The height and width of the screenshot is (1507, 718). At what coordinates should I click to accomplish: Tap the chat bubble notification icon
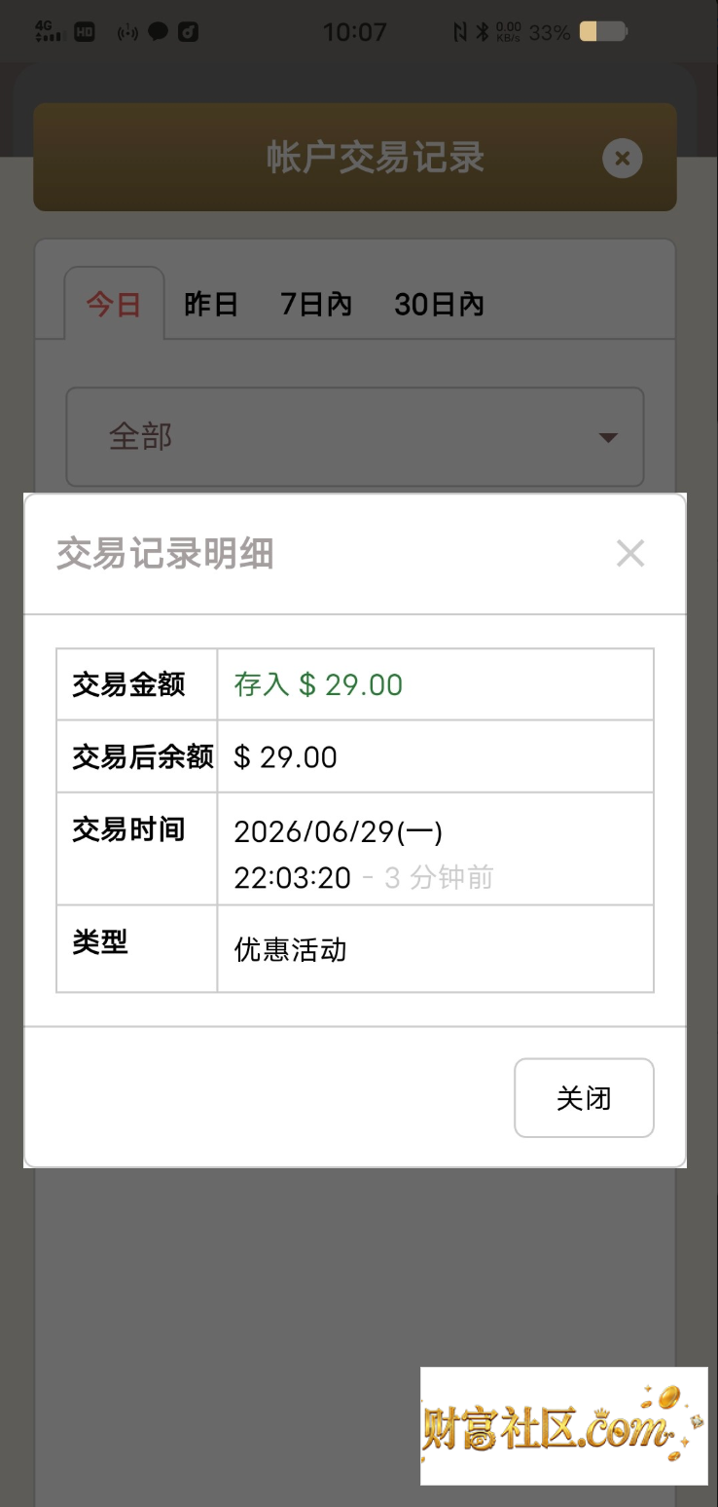click(158, 31)
